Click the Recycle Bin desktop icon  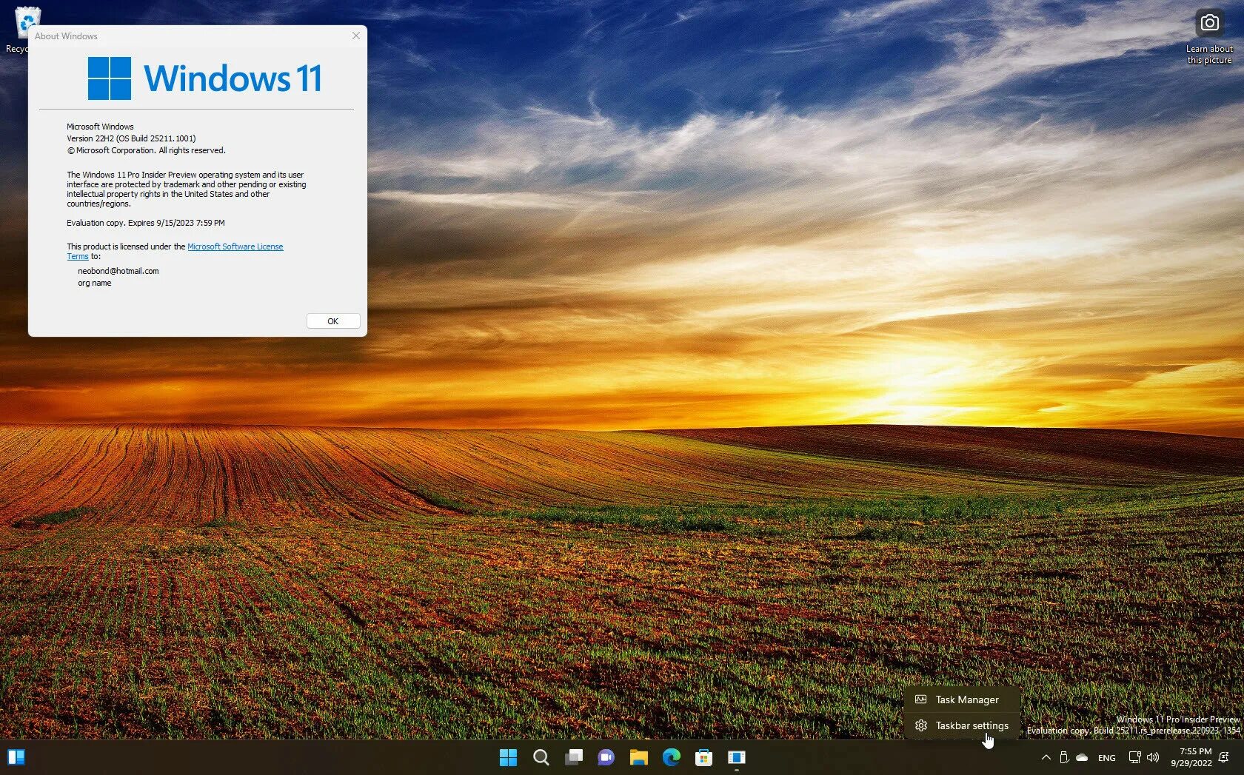(x=19, y=30)
